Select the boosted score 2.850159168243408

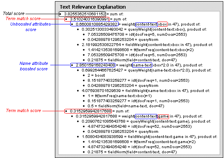click(93, 65)
